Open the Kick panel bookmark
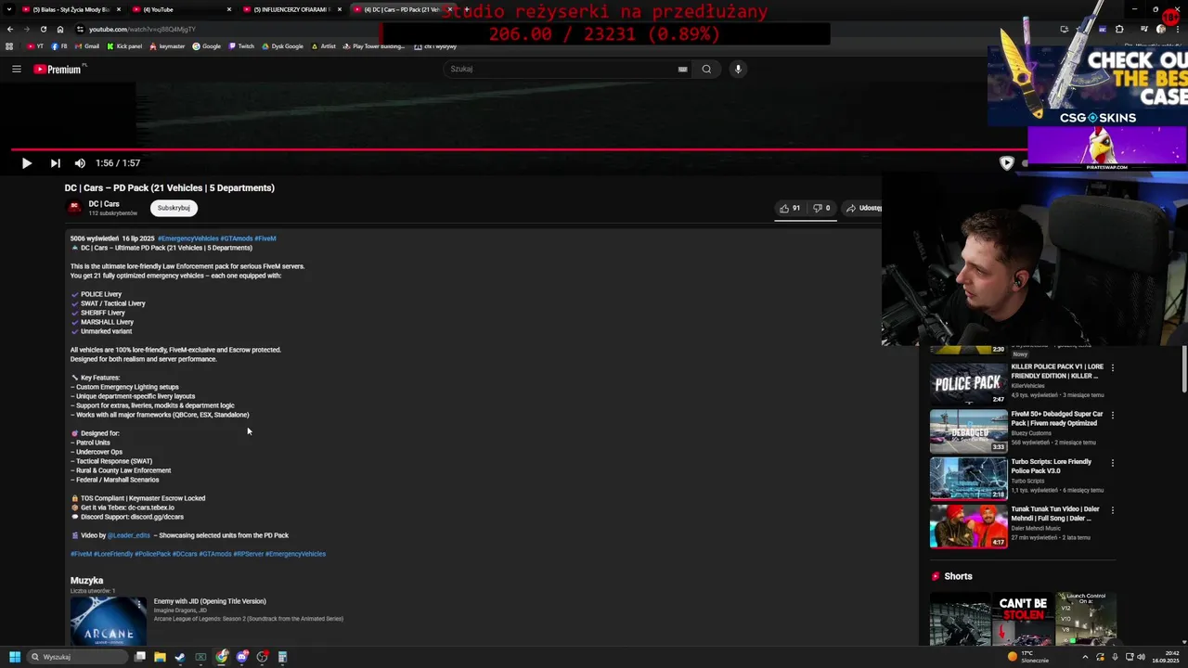The image size is (1188, 668). (124, 46)
